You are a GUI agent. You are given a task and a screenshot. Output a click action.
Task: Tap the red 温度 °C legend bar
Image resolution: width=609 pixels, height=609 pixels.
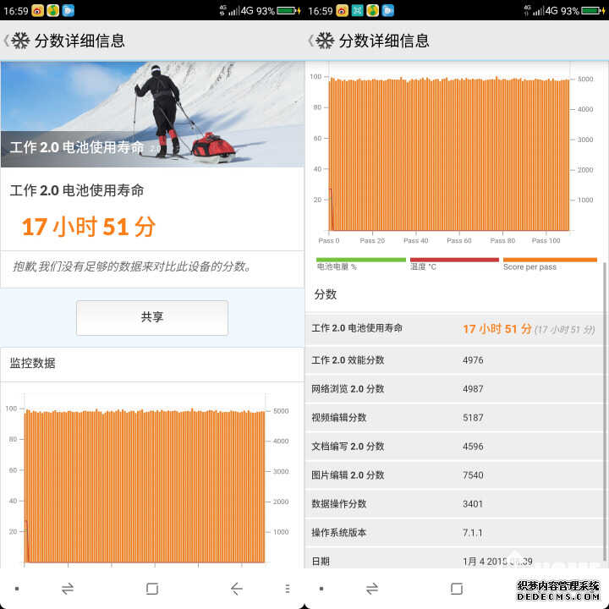(454, 260)
